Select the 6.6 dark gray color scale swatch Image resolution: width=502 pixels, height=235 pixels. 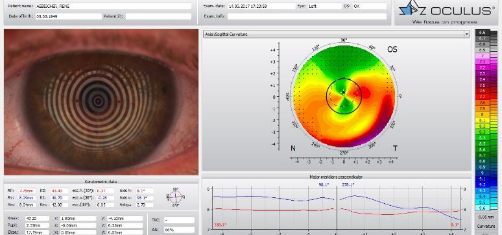click(x=483, y=32)
